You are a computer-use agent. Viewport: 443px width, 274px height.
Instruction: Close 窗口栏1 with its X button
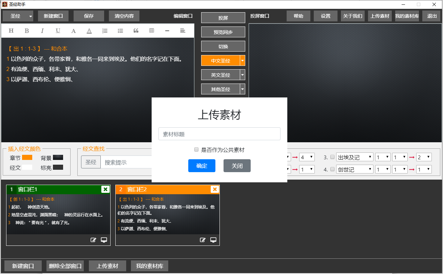[x=105, y=189]
